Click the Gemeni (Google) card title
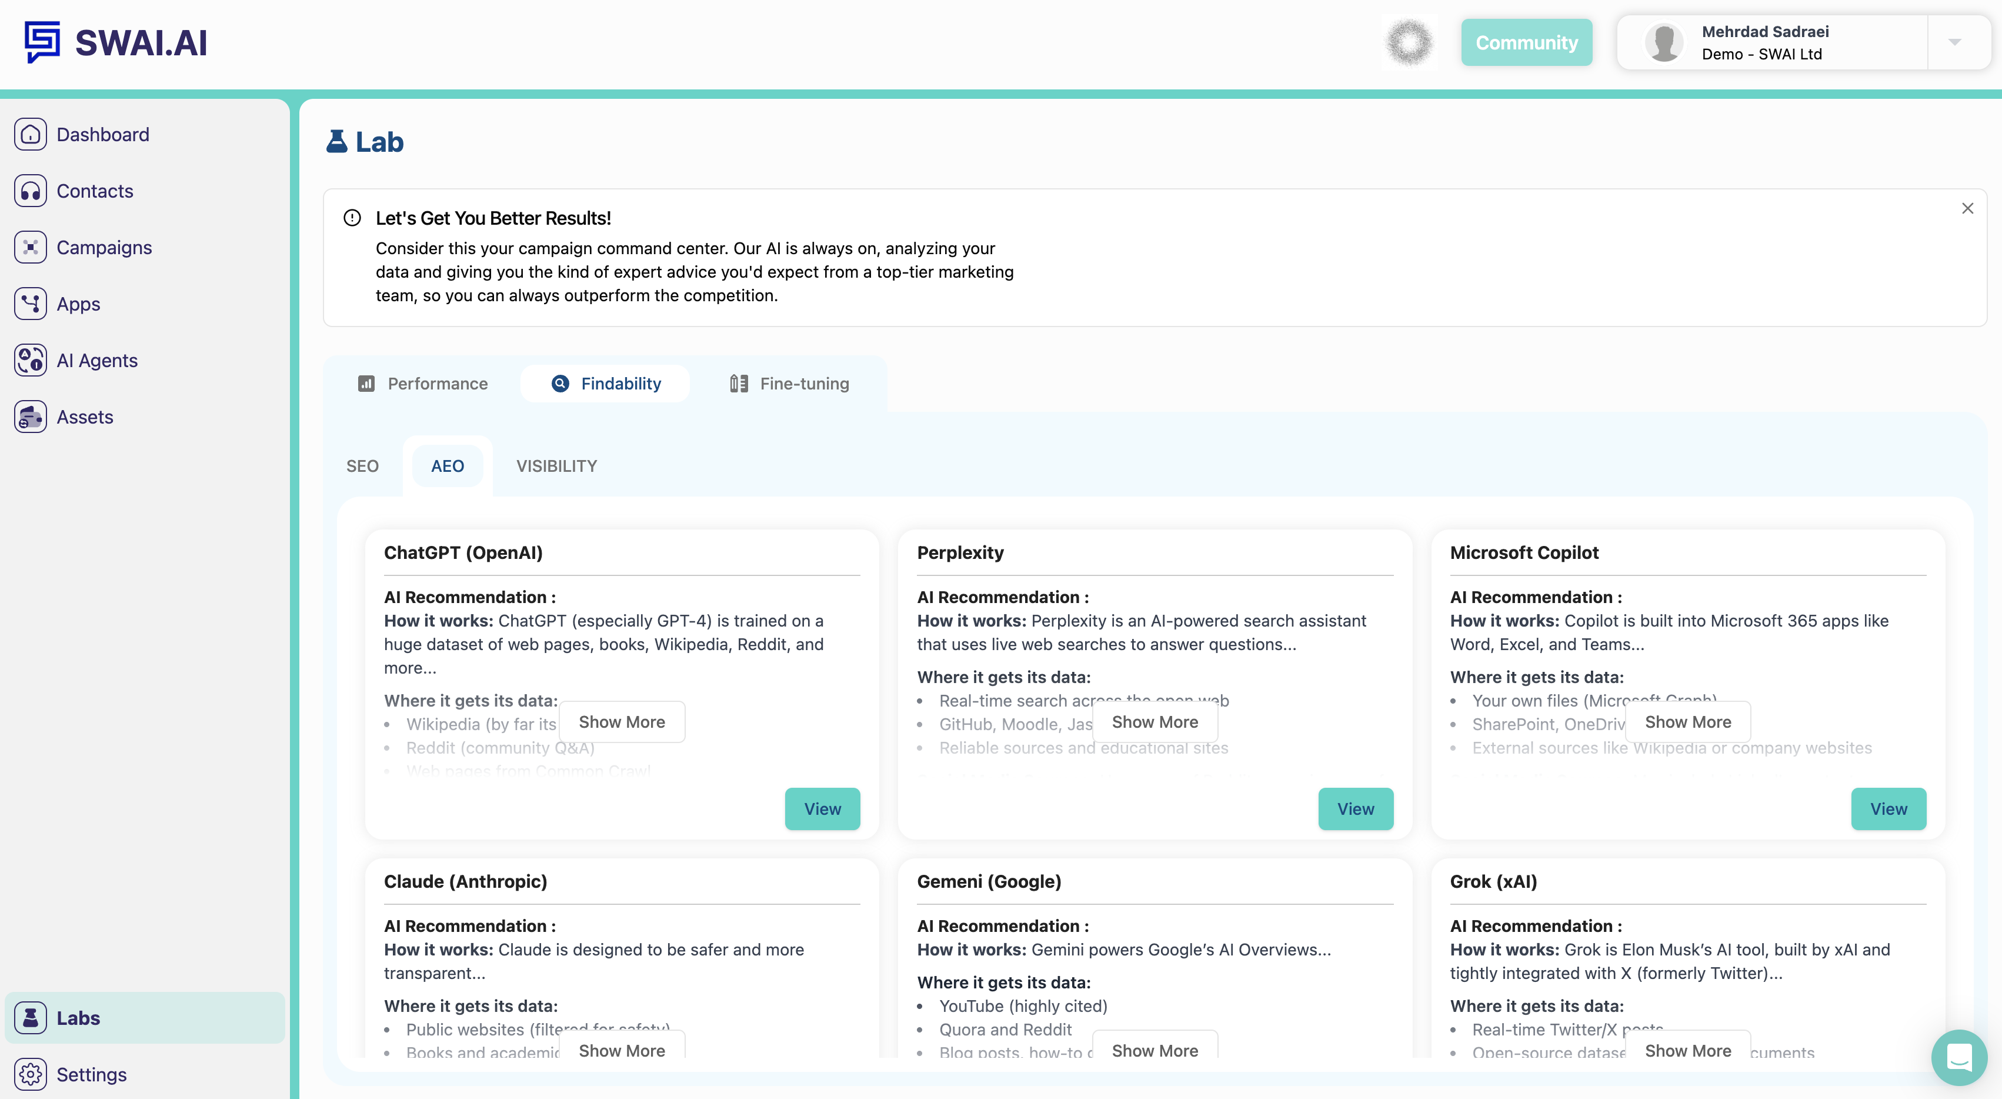 (x=989, y=881)
